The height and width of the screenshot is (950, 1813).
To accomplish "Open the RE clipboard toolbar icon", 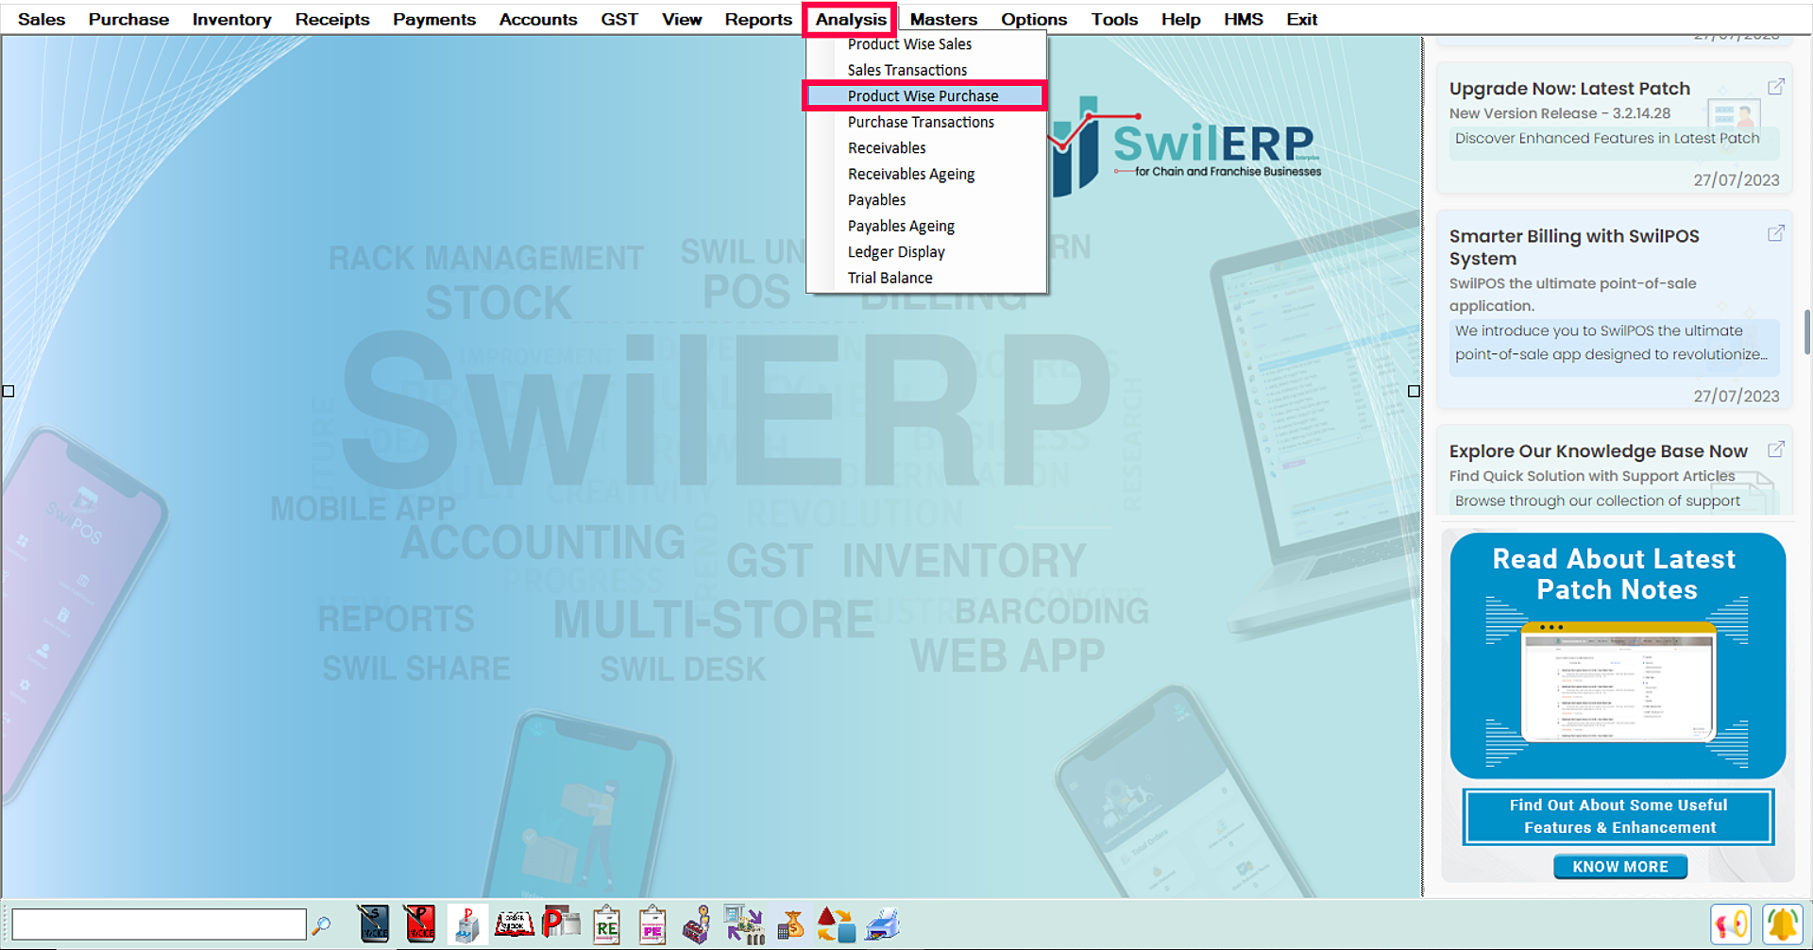I will [x=606, y=925].
